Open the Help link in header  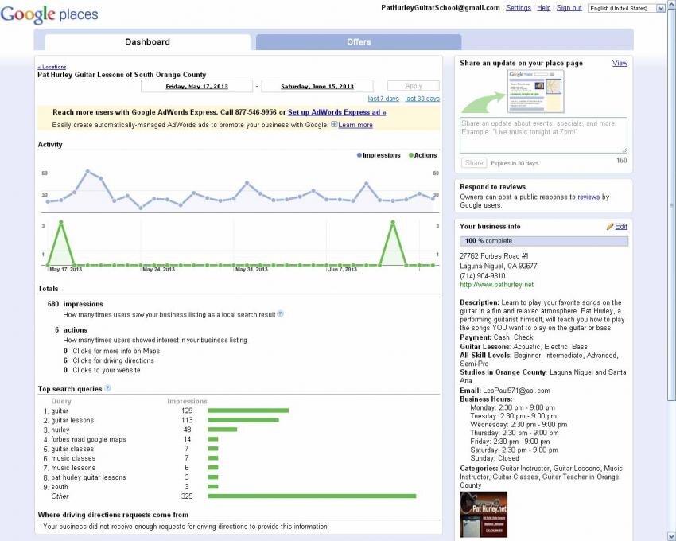pos(544,8)
